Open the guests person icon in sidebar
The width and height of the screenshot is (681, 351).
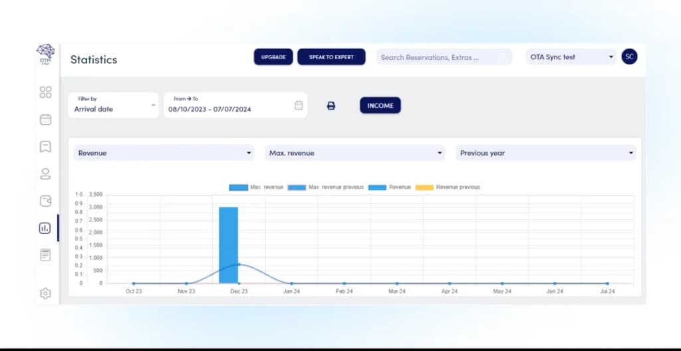(x=46, y=174)
